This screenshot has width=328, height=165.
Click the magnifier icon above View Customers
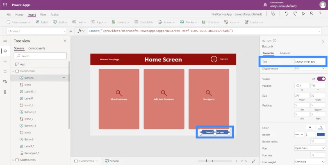[119, 93]
